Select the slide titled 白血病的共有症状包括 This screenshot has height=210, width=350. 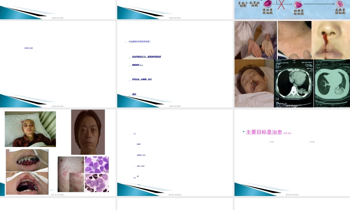pyautogui.click(x=175, y=64)
